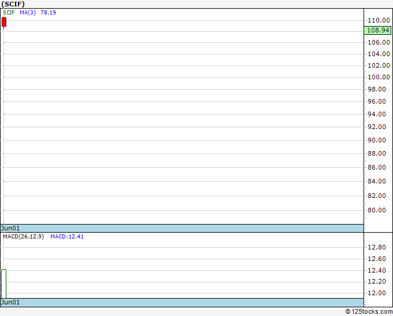Click the 90.00 price axis label
This screenshot has width=393, height=316.
click(x=376, y=140)
